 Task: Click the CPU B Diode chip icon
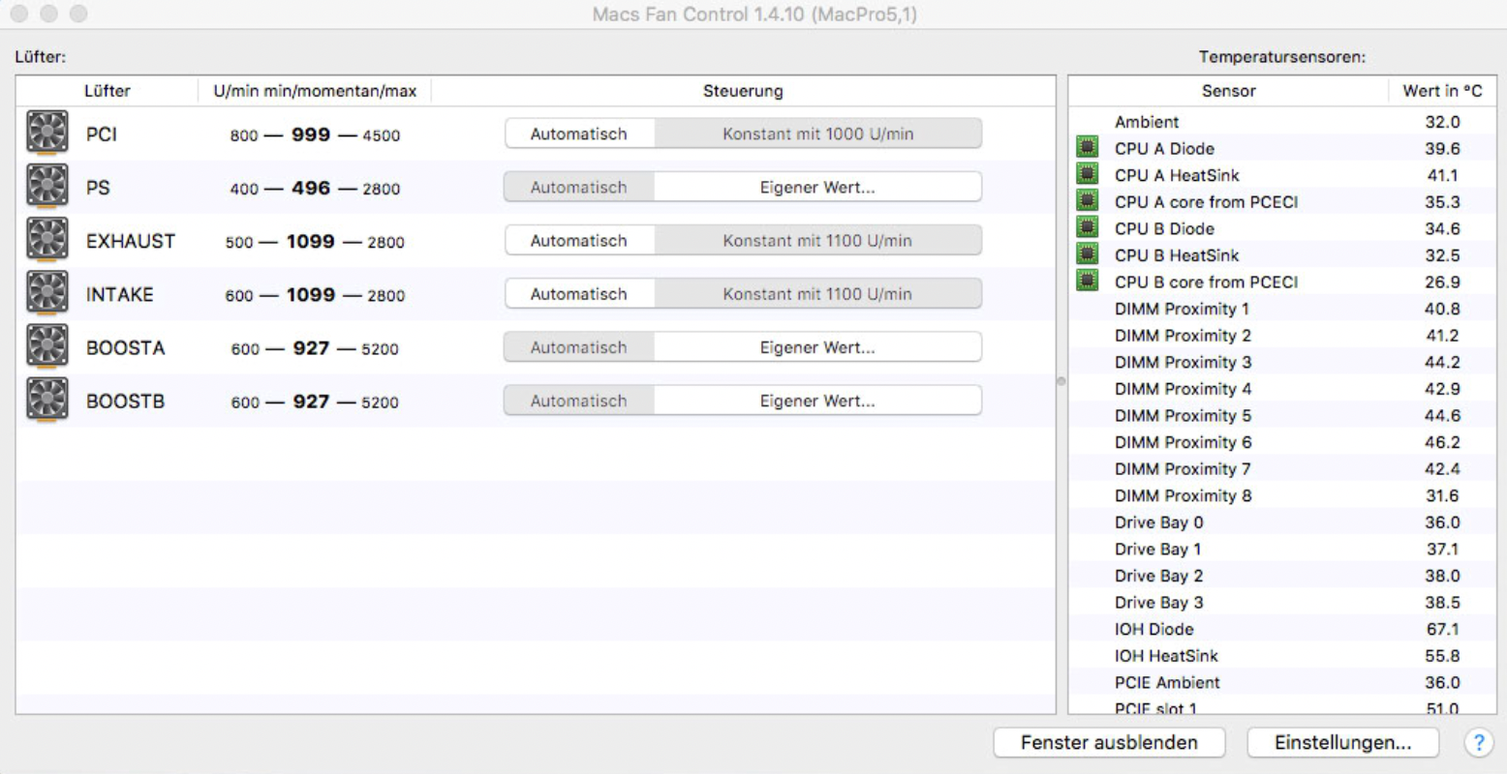pyautogui.click(x=1088, y=227)
